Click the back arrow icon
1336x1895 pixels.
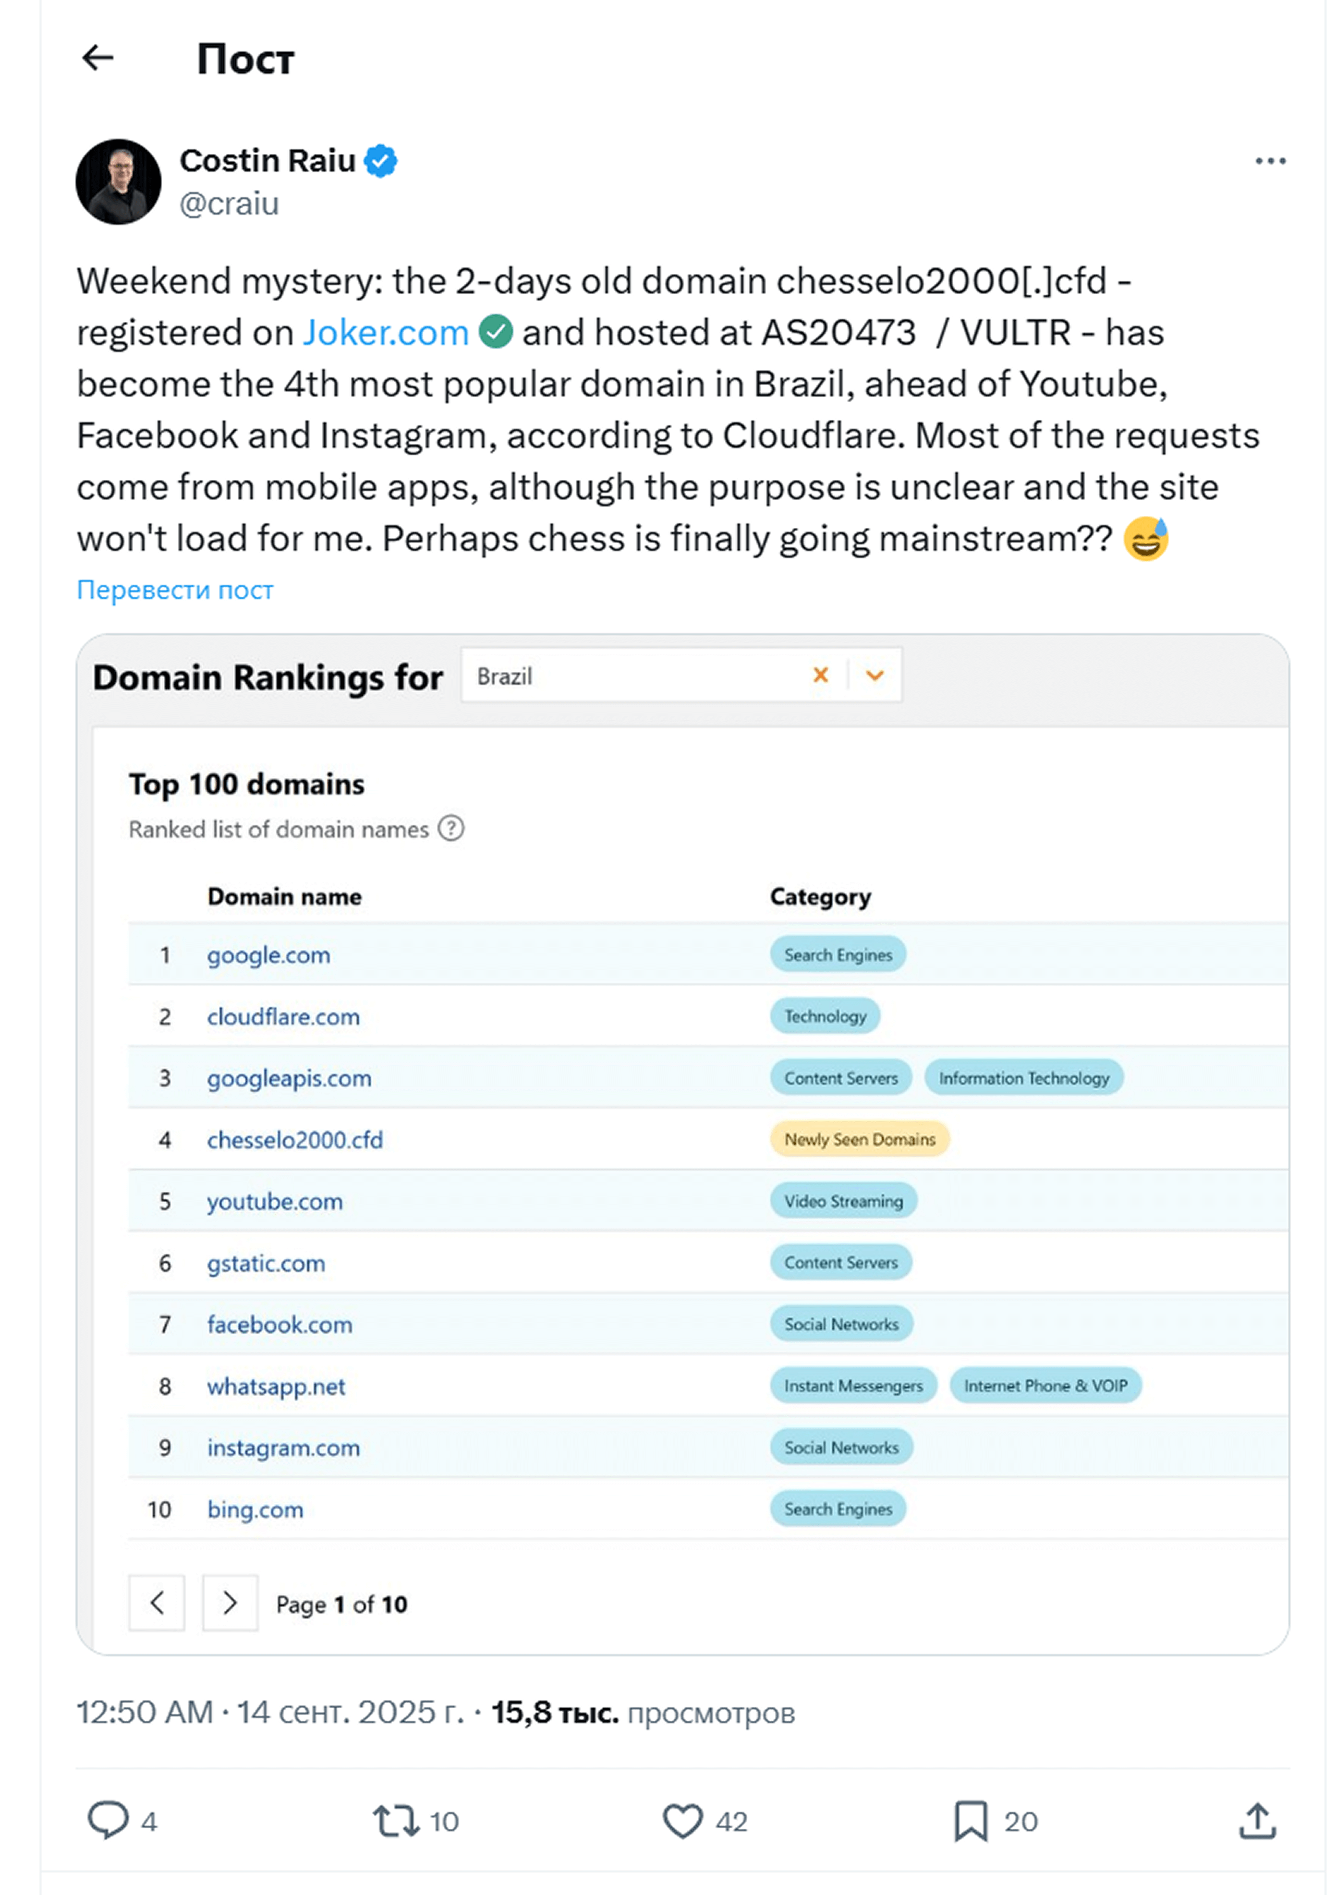click(x=98, y=58)
